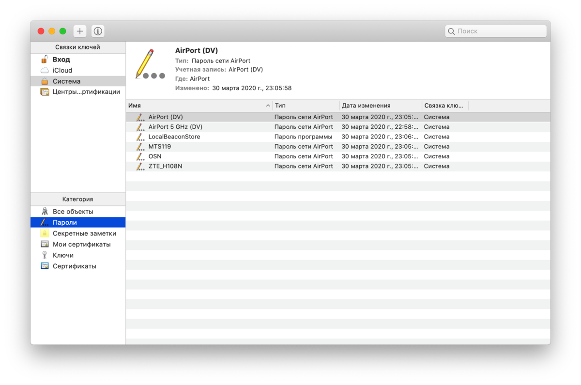Click the cloud icon beside iCloud
This screenshot has height=385, width=581.
tap(45, 70)
